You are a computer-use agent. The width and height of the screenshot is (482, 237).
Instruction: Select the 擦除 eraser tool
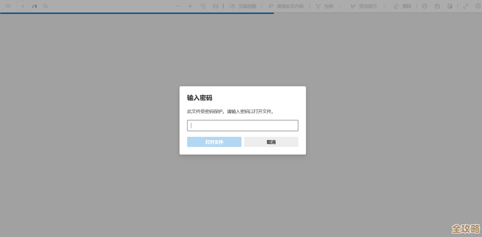pyautogui.click(x=403, y=6)
